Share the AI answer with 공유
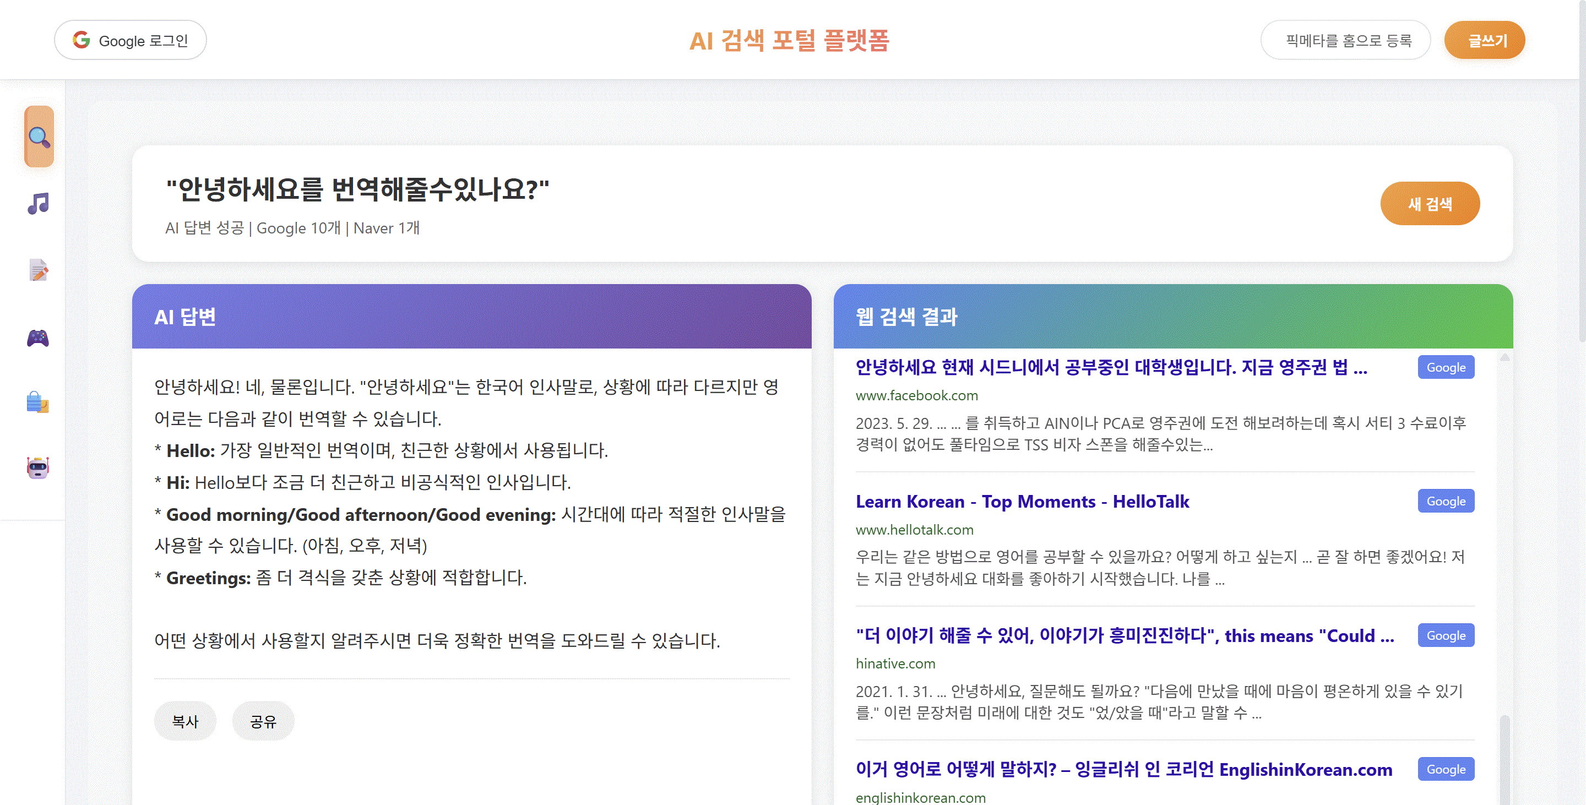The height and width of the screenshot is (805, 1586). click(263, 721)
